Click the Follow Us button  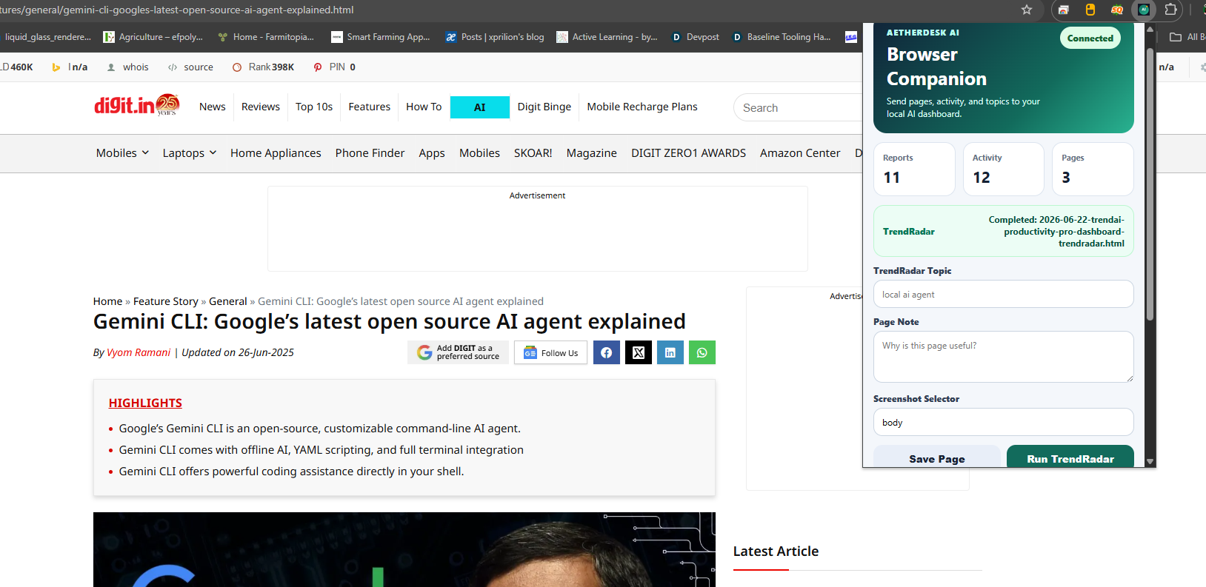(x=551, y=352)
